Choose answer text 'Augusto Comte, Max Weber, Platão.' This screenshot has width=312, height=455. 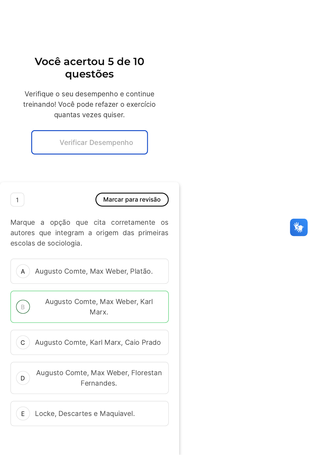pos(94,271)
